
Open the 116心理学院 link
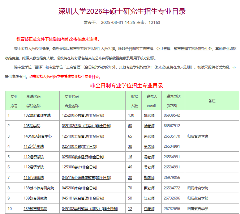tap(34, 177)
